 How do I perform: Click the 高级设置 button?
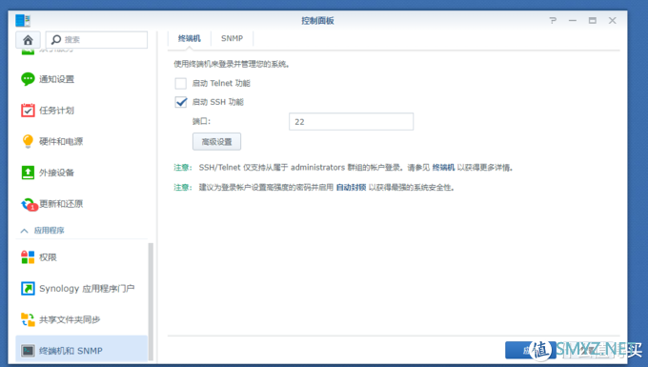coord(216,142)
